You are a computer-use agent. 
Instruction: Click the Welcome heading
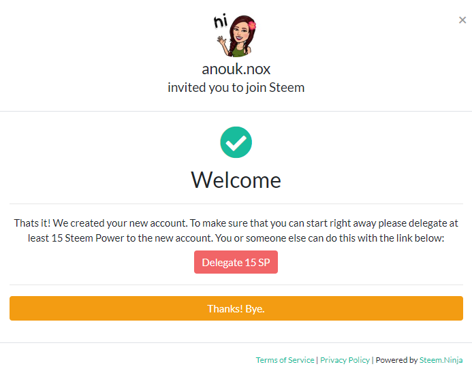[x=236, y=180]
